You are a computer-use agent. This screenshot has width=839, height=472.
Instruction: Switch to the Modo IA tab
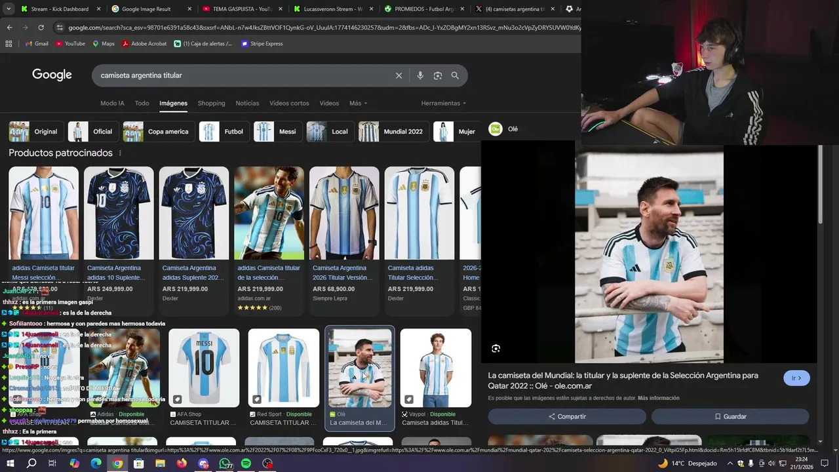112,103
